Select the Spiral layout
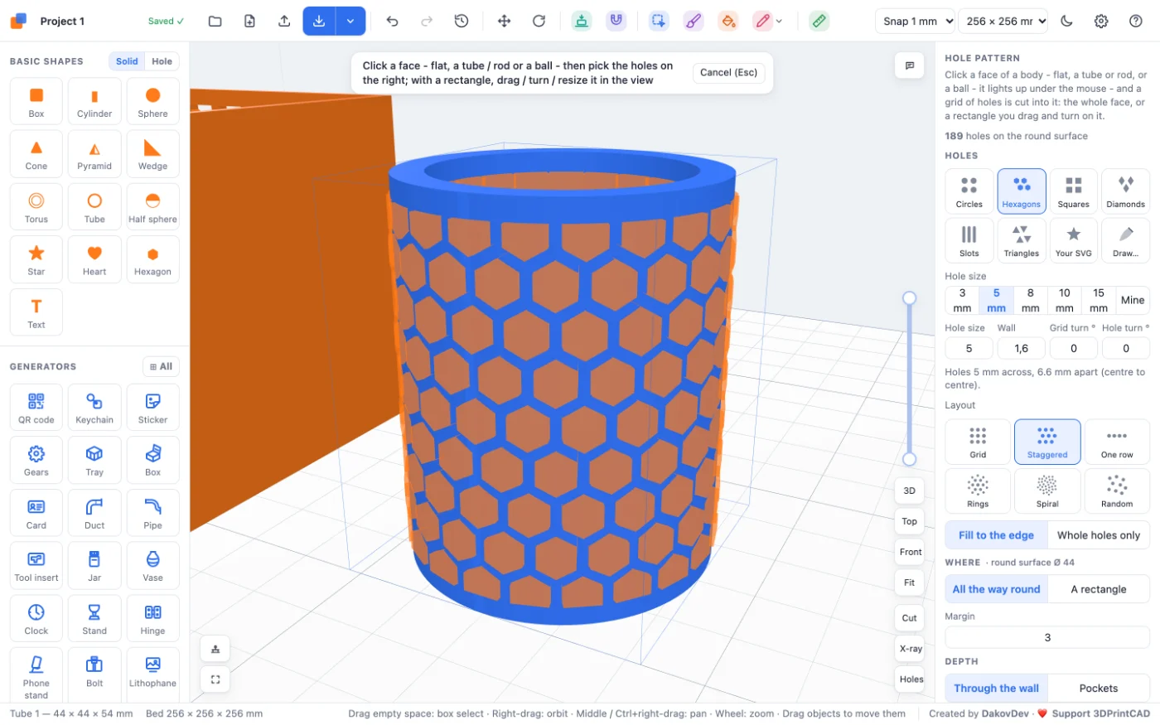The height and width of the screenshot is (725, 1160). 1047,491
